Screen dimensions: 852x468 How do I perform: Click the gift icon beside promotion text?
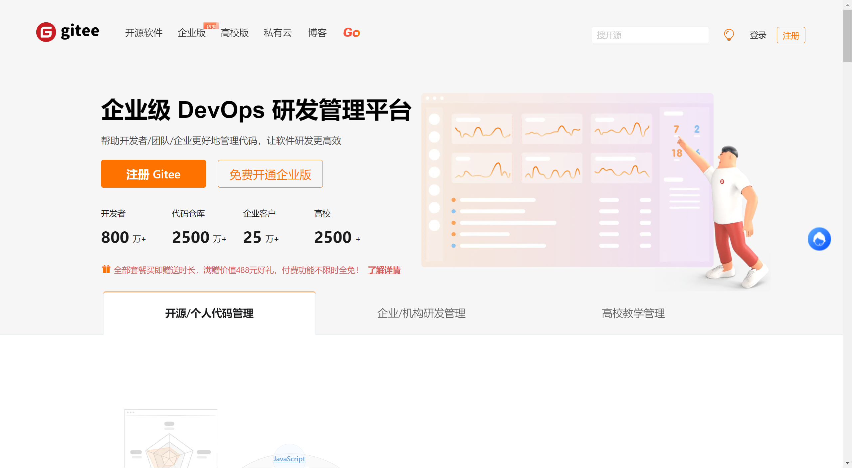coord(106,269)
